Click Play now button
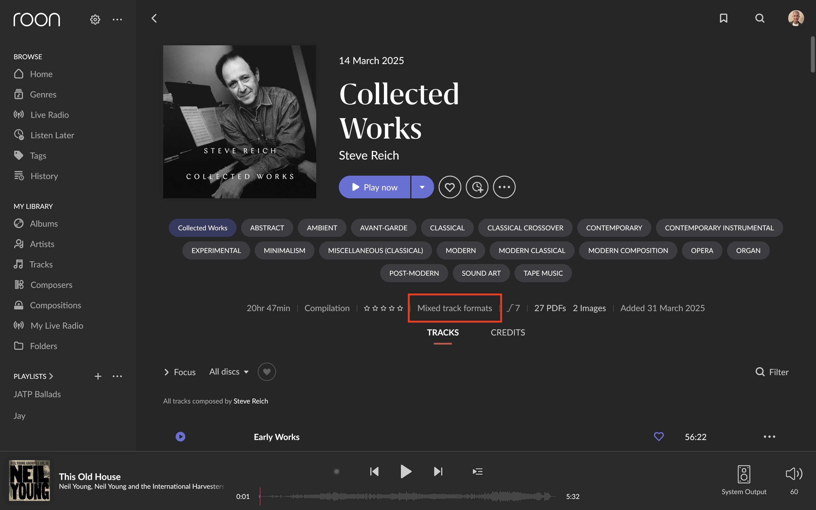 point(374,187)
